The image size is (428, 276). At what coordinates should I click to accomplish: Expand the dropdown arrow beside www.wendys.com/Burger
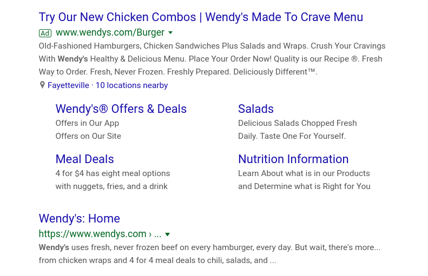(170, 33)
